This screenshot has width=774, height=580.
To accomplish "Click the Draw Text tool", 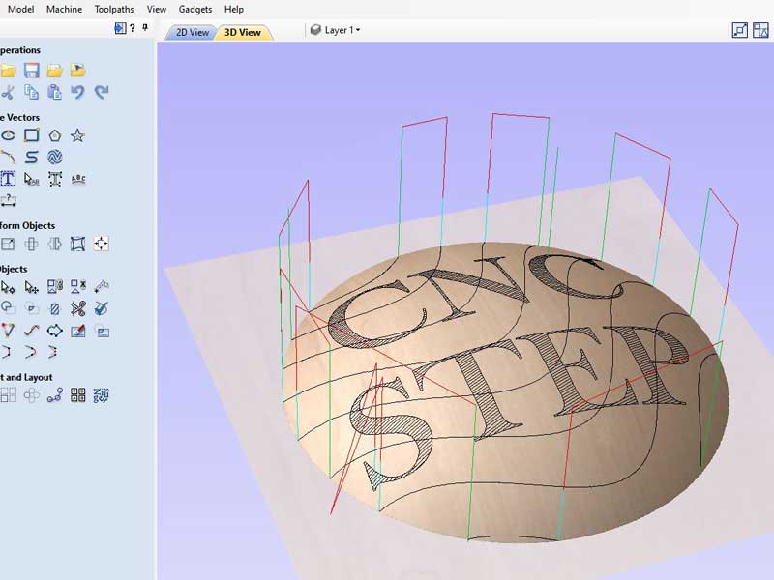I will [8, 179].
